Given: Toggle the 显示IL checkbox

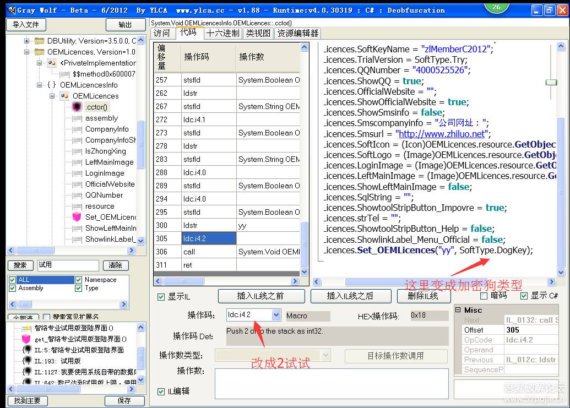Looking at the screenshot, I should tap(161, 297).
